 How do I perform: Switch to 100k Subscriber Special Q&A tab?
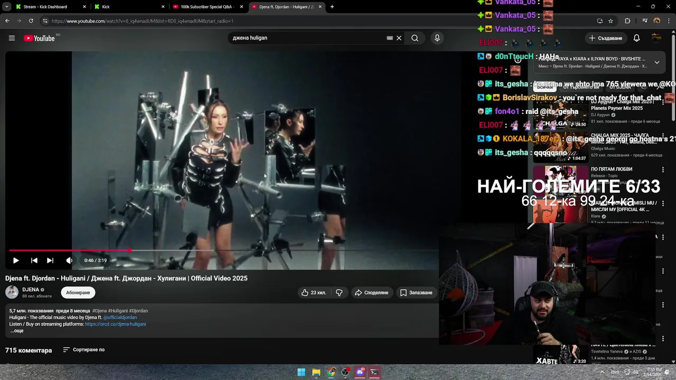[x=208, y=7]
